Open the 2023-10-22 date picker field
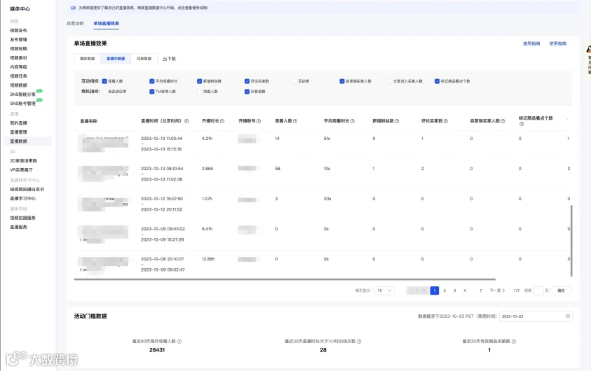The width and height of the screenshot is (591, 371). click(536, 316)
